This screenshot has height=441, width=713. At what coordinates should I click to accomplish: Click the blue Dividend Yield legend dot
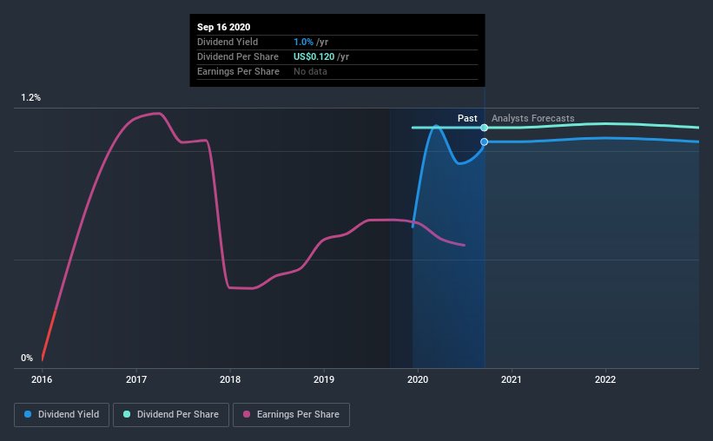28,414
